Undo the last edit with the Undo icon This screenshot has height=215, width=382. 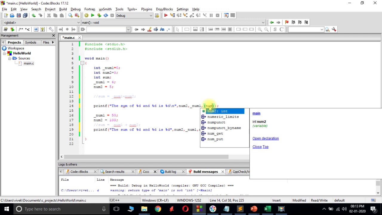tap(34, 16)
